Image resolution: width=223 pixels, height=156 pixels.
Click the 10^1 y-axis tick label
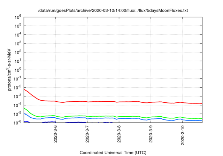(18, 61)
